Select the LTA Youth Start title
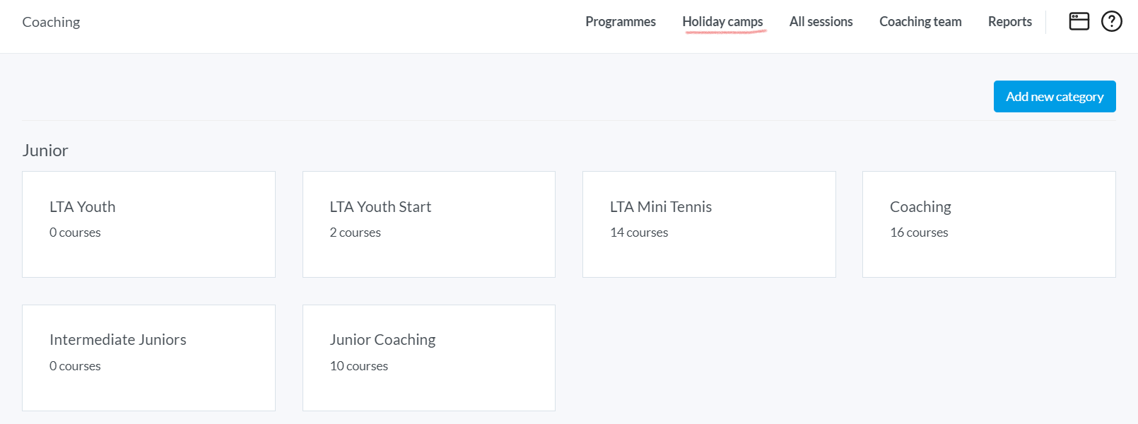 tap(380, 207)
